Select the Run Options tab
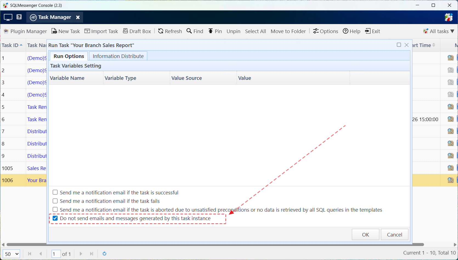The width and height of the screenshot is (458, 260). pyautogui.click(x=69, y=56)
